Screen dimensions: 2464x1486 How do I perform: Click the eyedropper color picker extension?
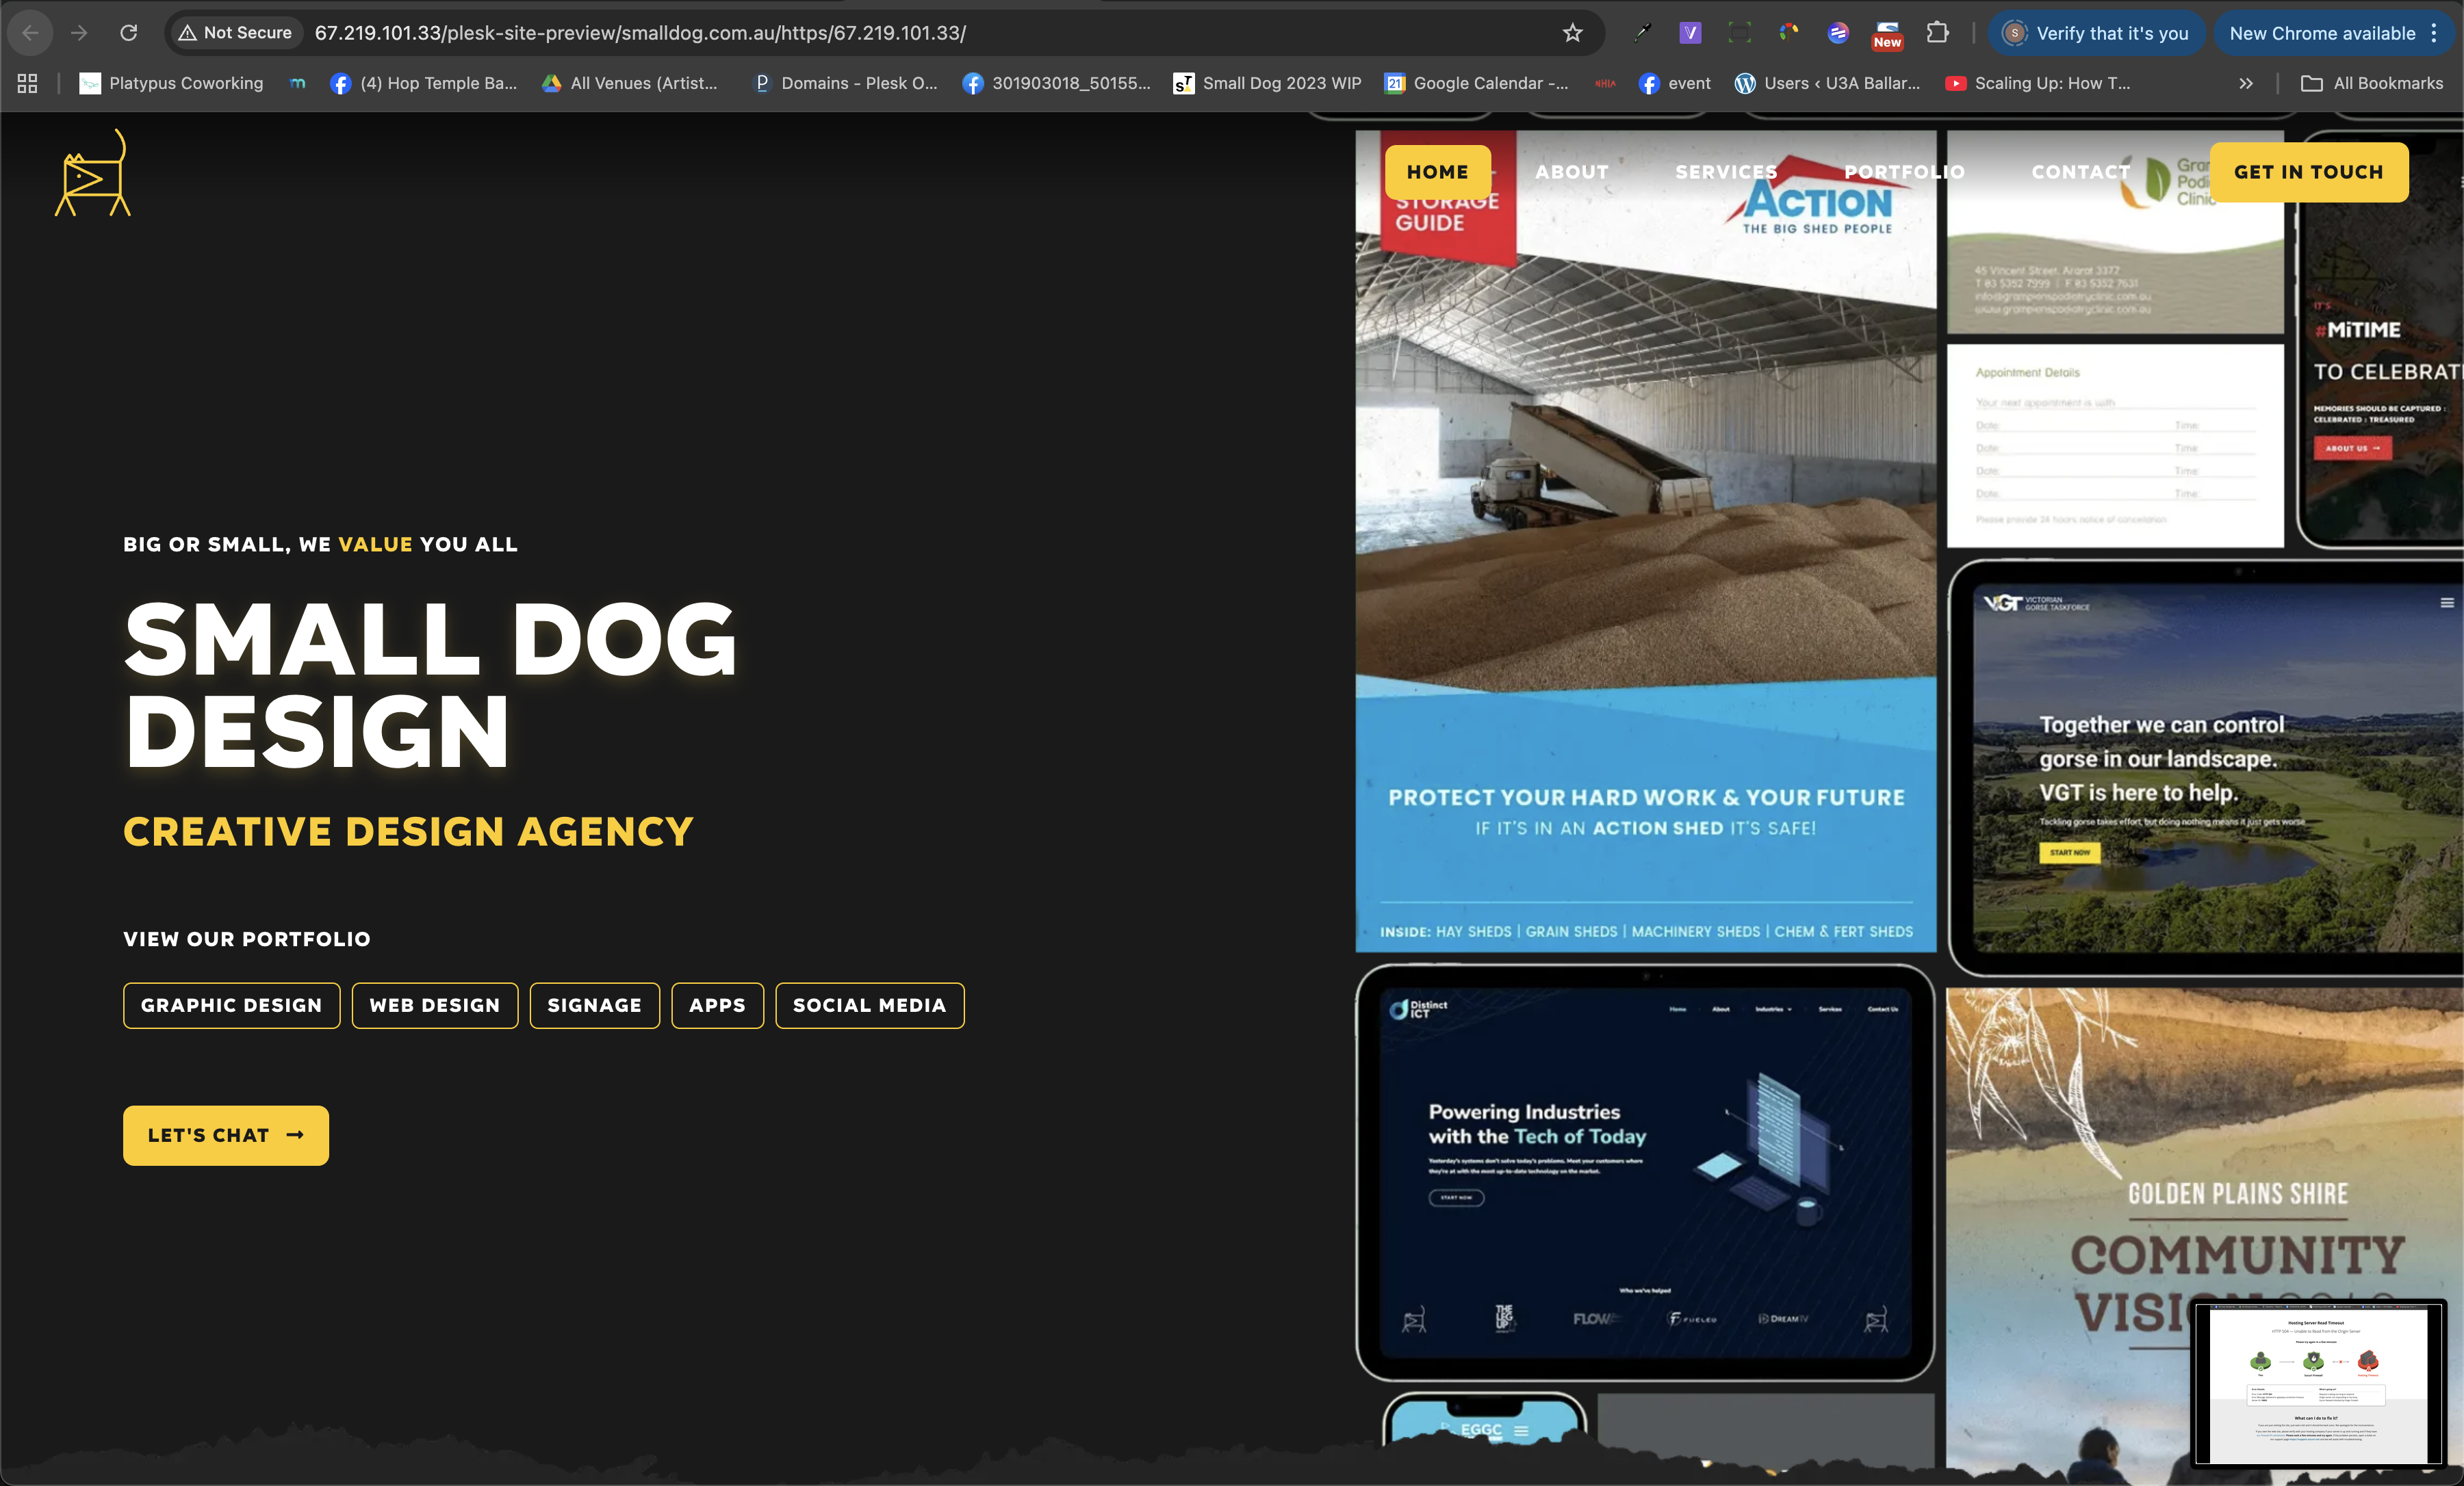(x=1642, y=33)
